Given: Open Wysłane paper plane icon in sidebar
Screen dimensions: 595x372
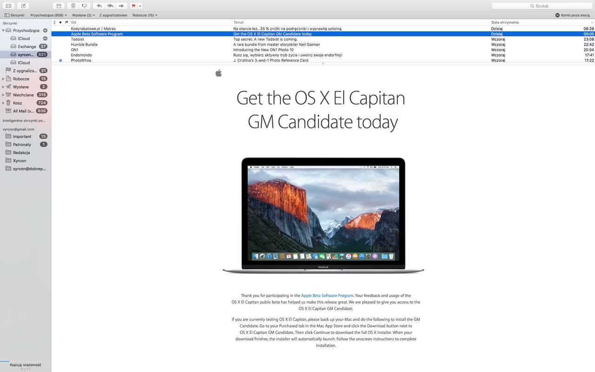Looking at the screenshot, I should click(x=8, y=86).
